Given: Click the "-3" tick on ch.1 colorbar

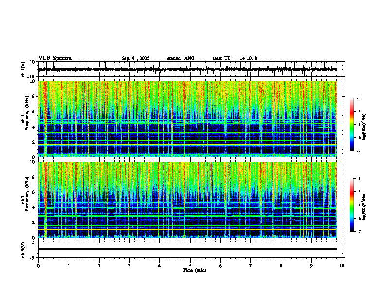Looking at the screenshot, I should point(359,98).
